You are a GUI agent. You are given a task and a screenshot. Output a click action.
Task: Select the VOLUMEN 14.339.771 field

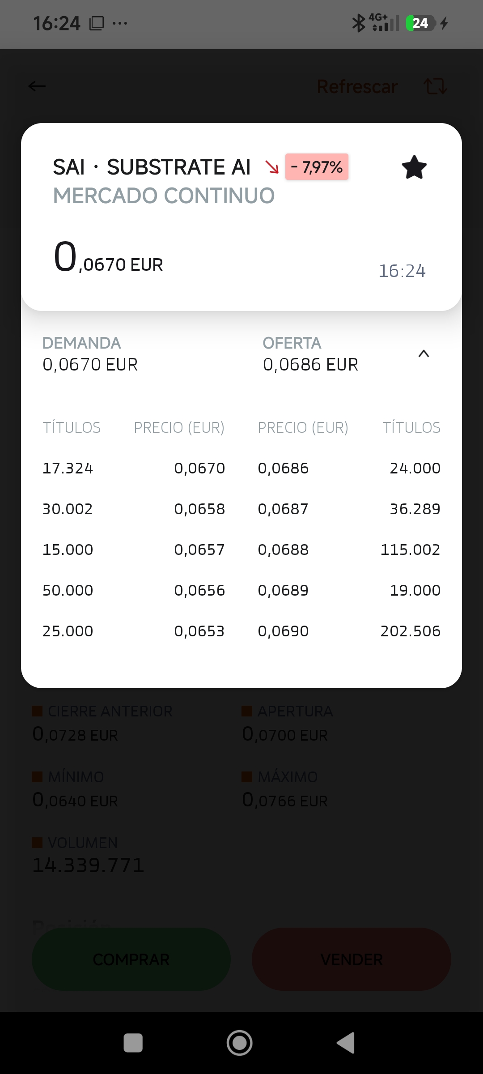89,855
